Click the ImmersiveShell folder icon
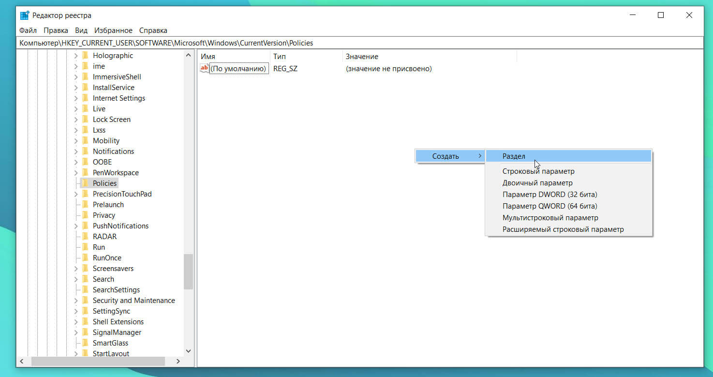Viewport: 713px width, 377px height. pyautogui.click(x=85, y=77)
